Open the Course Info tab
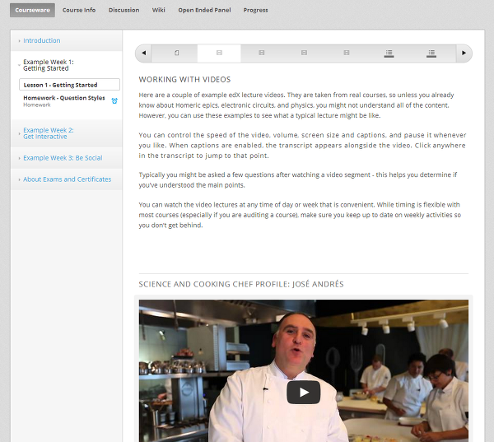The height and width of the screenshot is (442, 494). (x=79, y=10)
